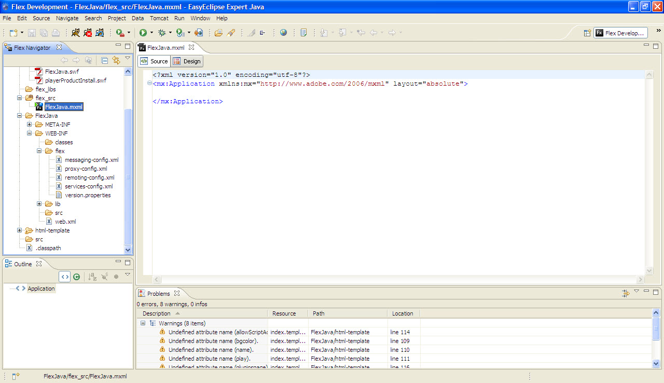This screenshot has height=383, width=664.
Task: Select remoting-config.xml in navigator
Action: [89, 177]
